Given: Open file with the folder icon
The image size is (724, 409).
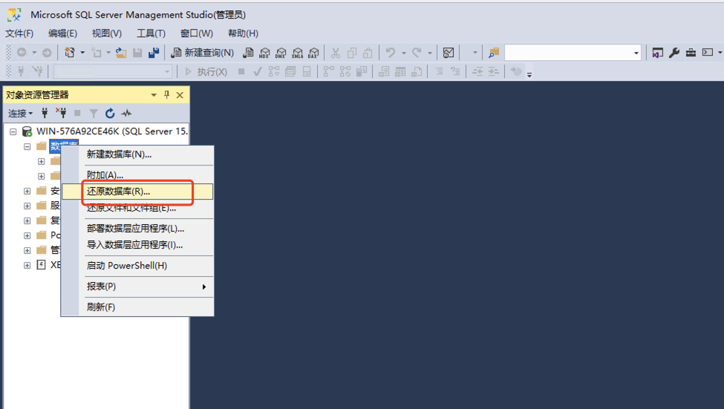Looking at the screenshot, I should pyautogui.click(x=121, y=53).
